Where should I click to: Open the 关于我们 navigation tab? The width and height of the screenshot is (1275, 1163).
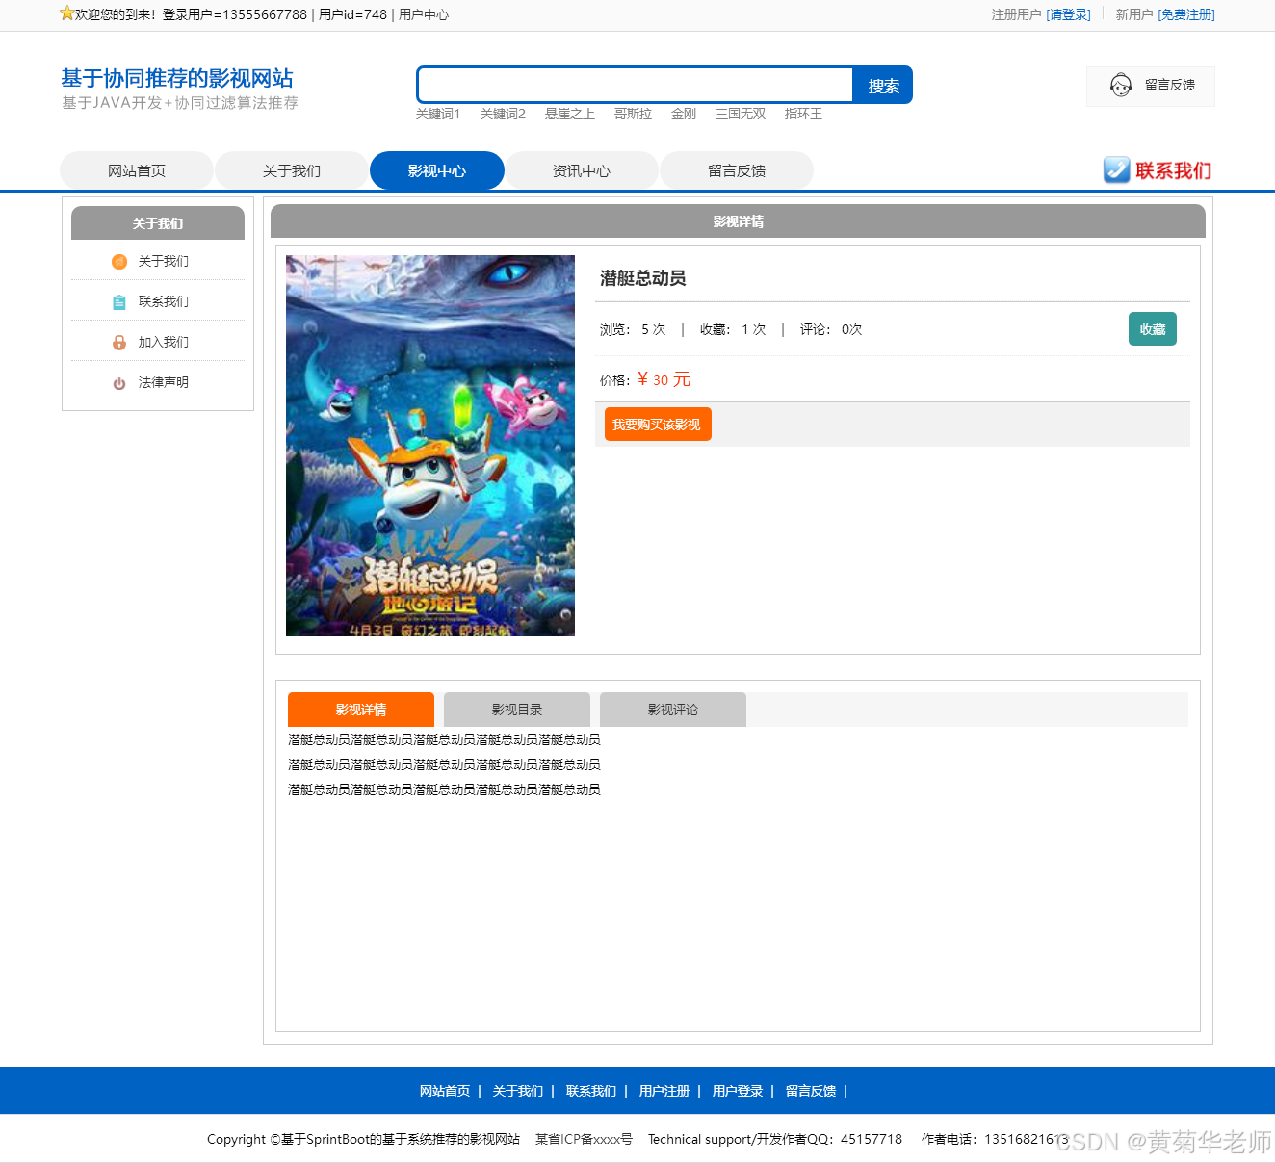coord(292,170)
